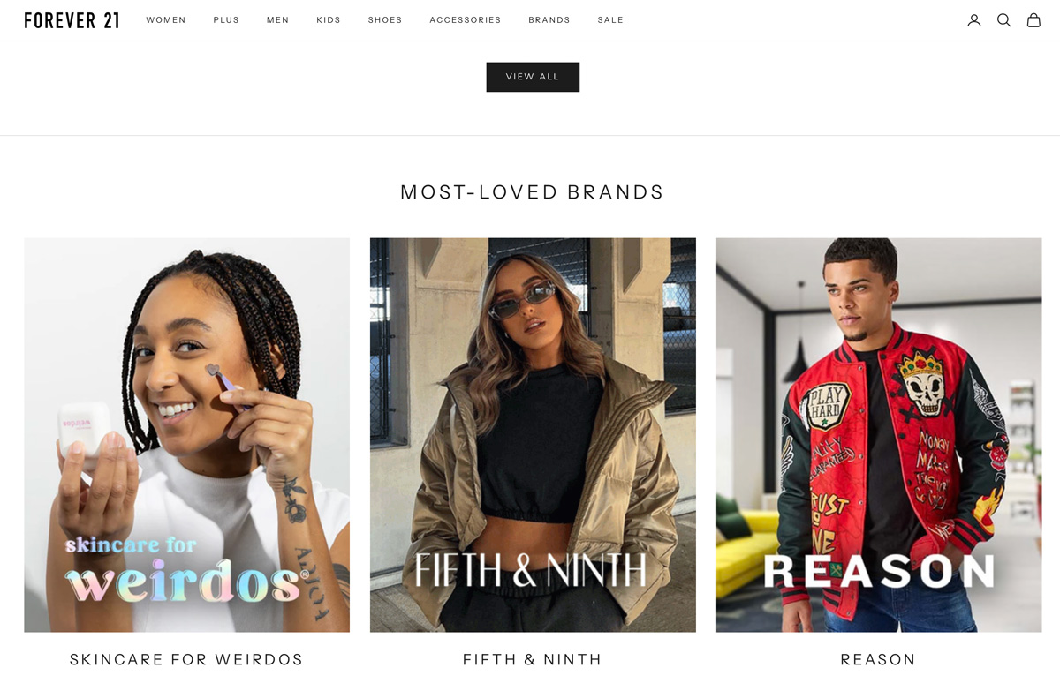Screen dimensions: 1060x698
Task: Follow the Skincare for Weirdos text link
Action: 186,659
